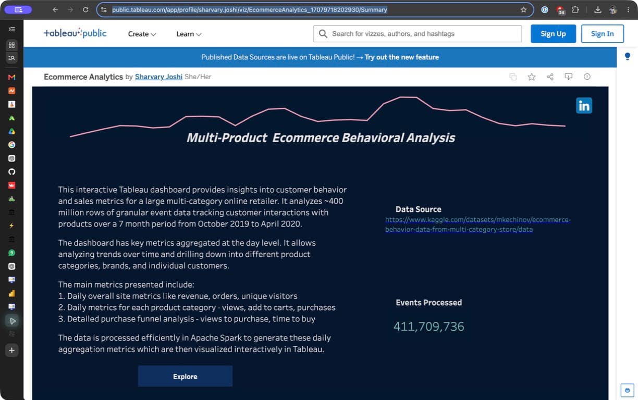638x400 pixels.
Task: Open the browser downloads icon
Action: click(598, 9)
